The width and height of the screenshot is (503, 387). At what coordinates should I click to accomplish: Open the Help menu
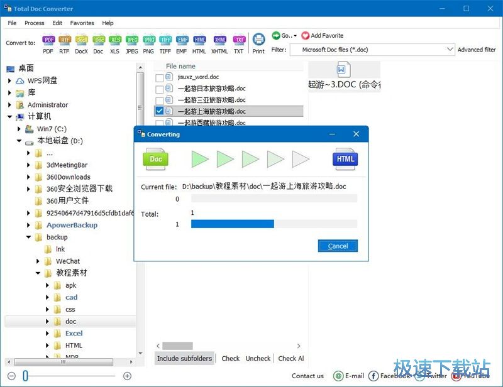pyautogui.click(x=108, y=23)
